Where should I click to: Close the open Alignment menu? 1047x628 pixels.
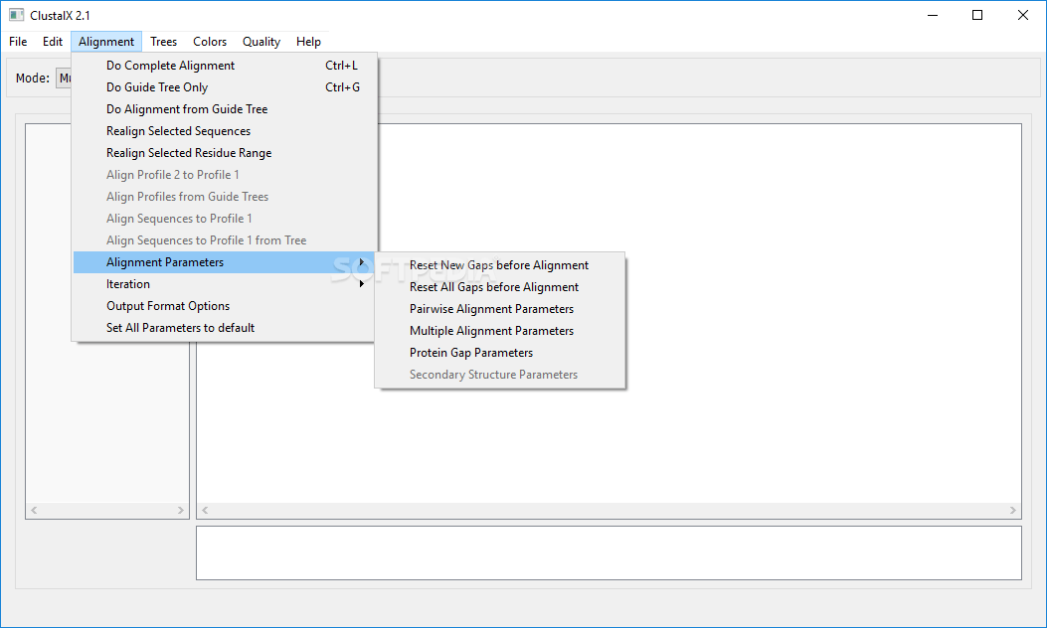tap(106, 42)
